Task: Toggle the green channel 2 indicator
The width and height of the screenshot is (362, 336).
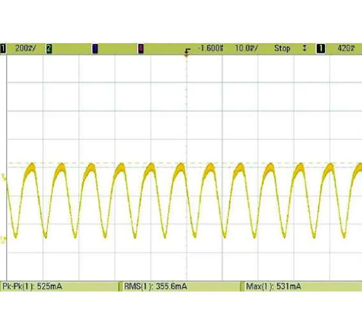Action: (x=49, y=49)
